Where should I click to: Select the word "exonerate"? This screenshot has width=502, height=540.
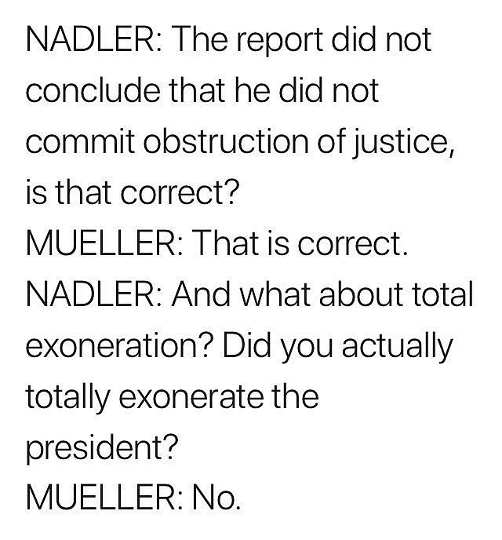pos(191,396)
